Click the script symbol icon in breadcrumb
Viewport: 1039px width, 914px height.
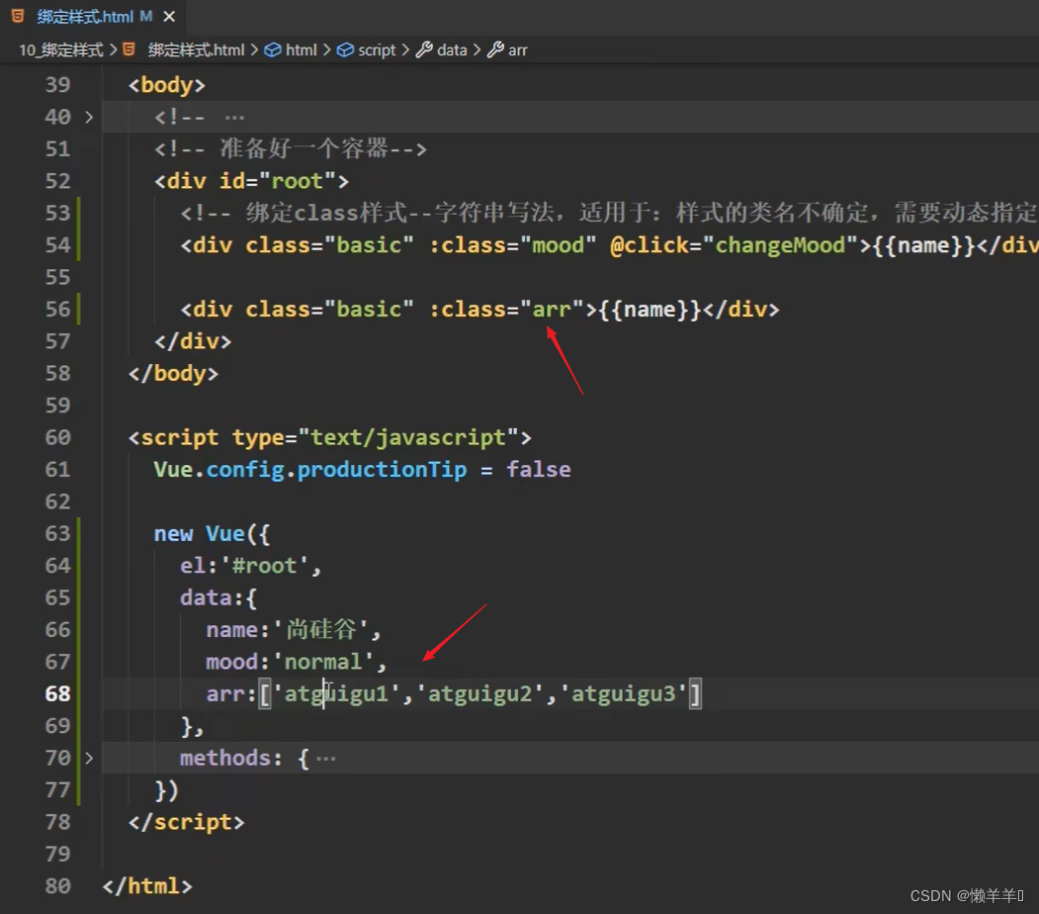[345, 49]
